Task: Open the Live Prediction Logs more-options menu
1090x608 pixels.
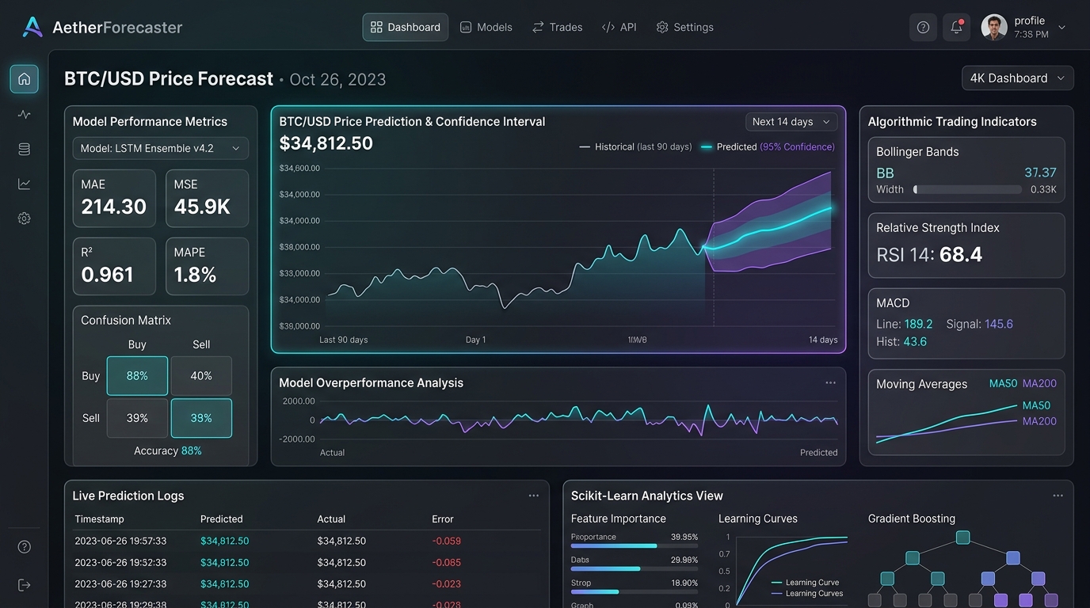Action: pos(534,496)
